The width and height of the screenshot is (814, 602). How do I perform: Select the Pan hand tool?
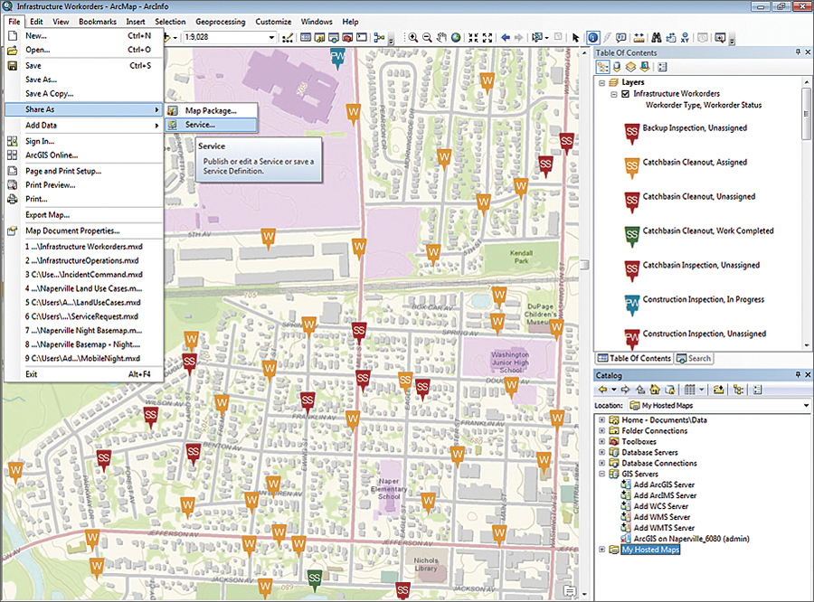(441, 38)
